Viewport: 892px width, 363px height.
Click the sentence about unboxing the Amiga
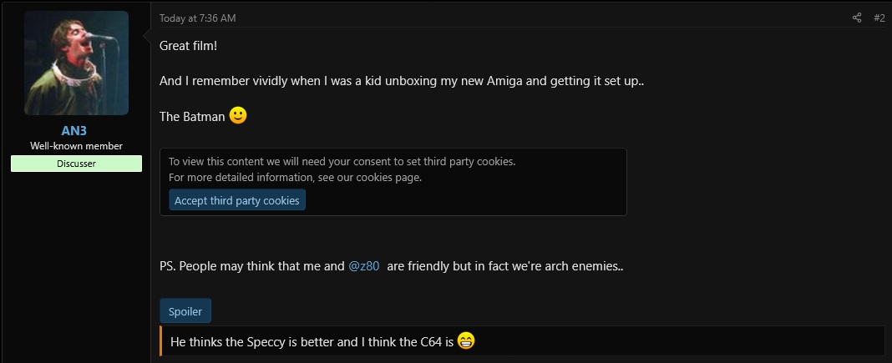point(391,83)
